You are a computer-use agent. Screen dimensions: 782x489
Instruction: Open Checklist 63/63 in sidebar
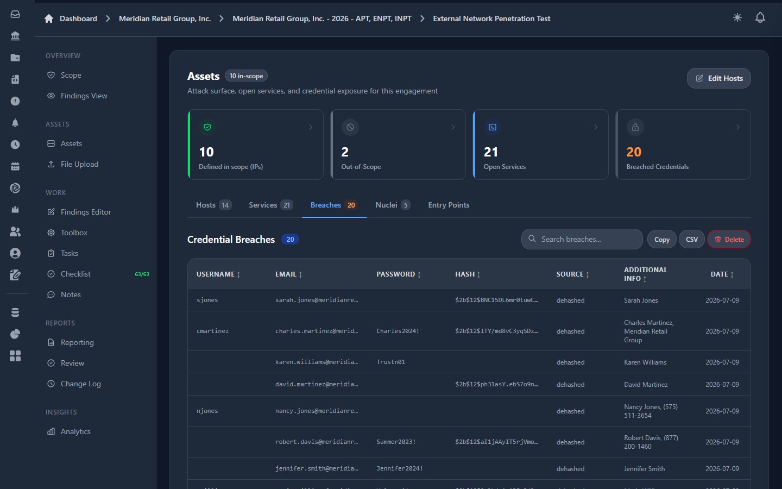point(98,274)
